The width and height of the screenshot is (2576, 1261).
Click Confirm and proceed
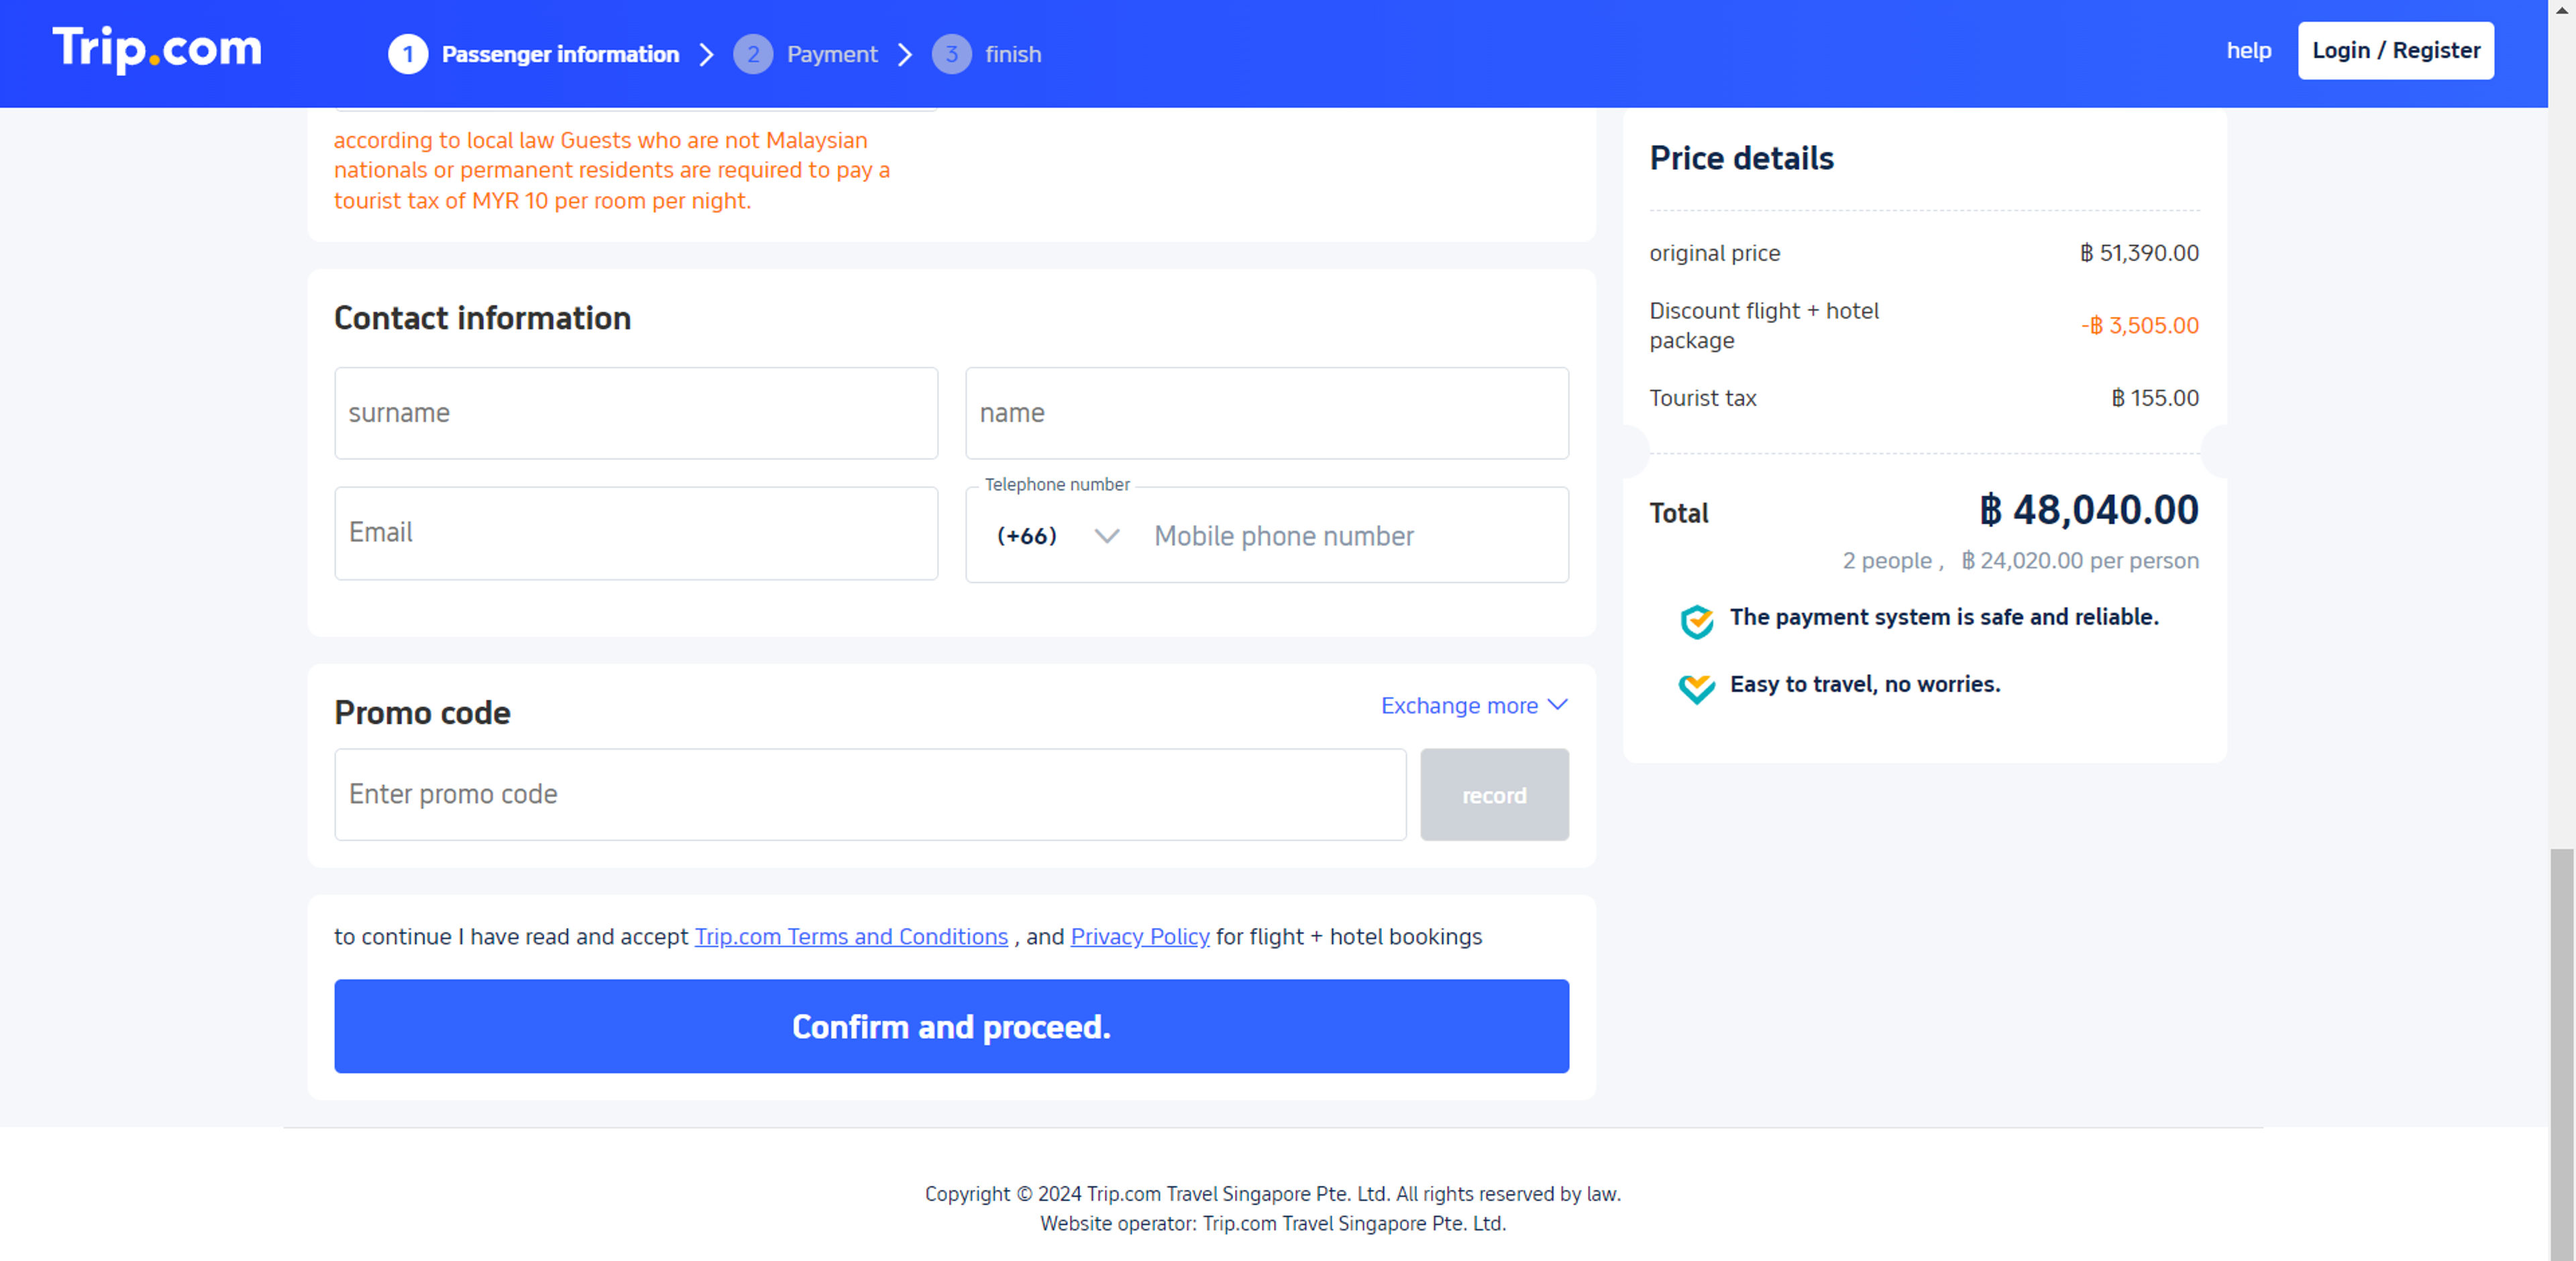tap(951, 1026)
